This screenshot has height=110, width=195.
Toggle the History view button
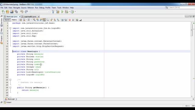point(14,20)
